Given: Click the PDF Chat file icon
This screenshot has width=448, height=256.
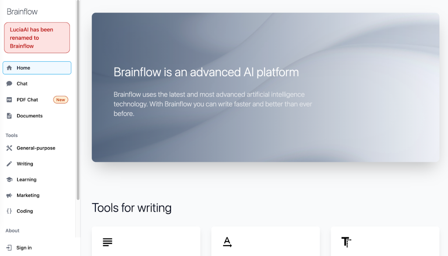Looking at the screenshot, I should point(9,100).
